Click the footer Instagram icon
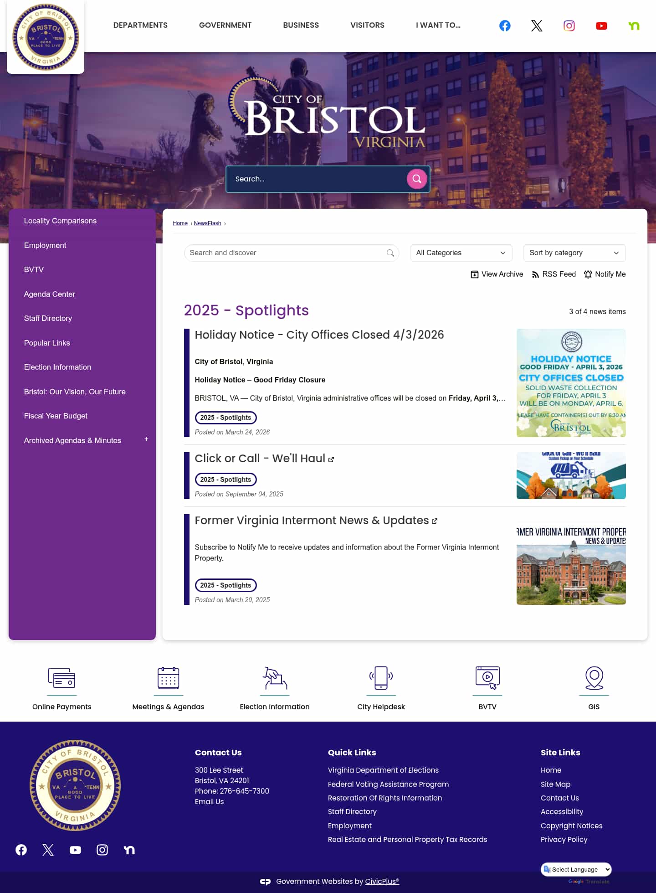Screen dimensions: 656x893 pyautogui.click(x=102, y=850)
